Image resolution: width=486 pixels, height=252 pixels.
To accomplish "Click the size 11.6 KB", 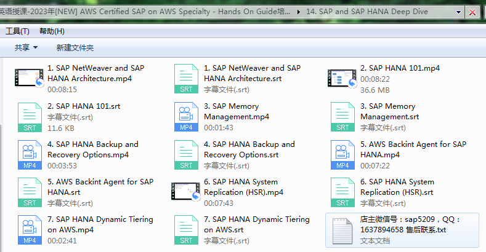I will click(61, 128).
